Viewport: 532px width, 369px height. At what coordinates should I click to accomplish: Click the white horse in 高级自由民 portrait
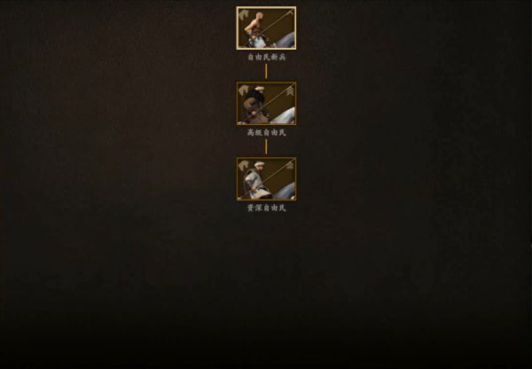pyautogui.click(x=284, y=116)
